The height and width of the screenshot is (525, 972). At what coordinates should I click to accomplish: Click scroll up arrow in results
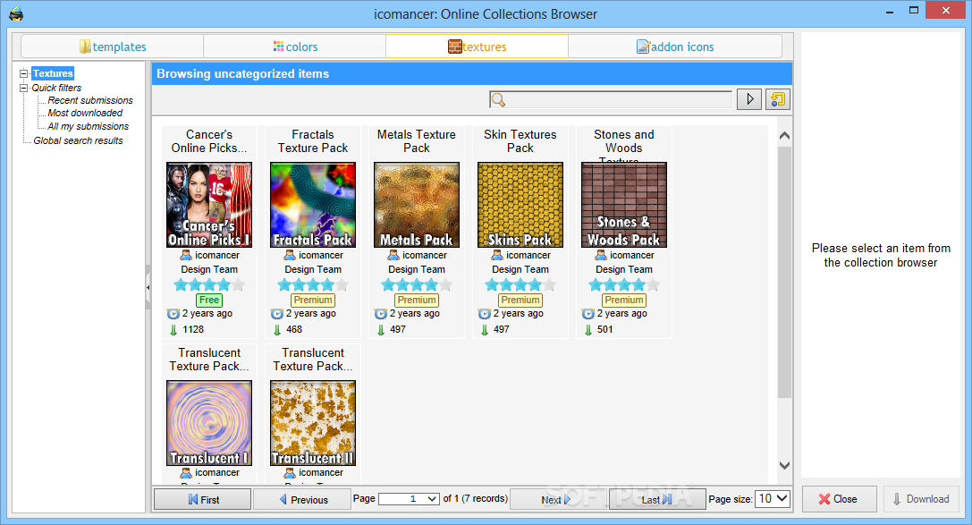(x=784, y=136)
